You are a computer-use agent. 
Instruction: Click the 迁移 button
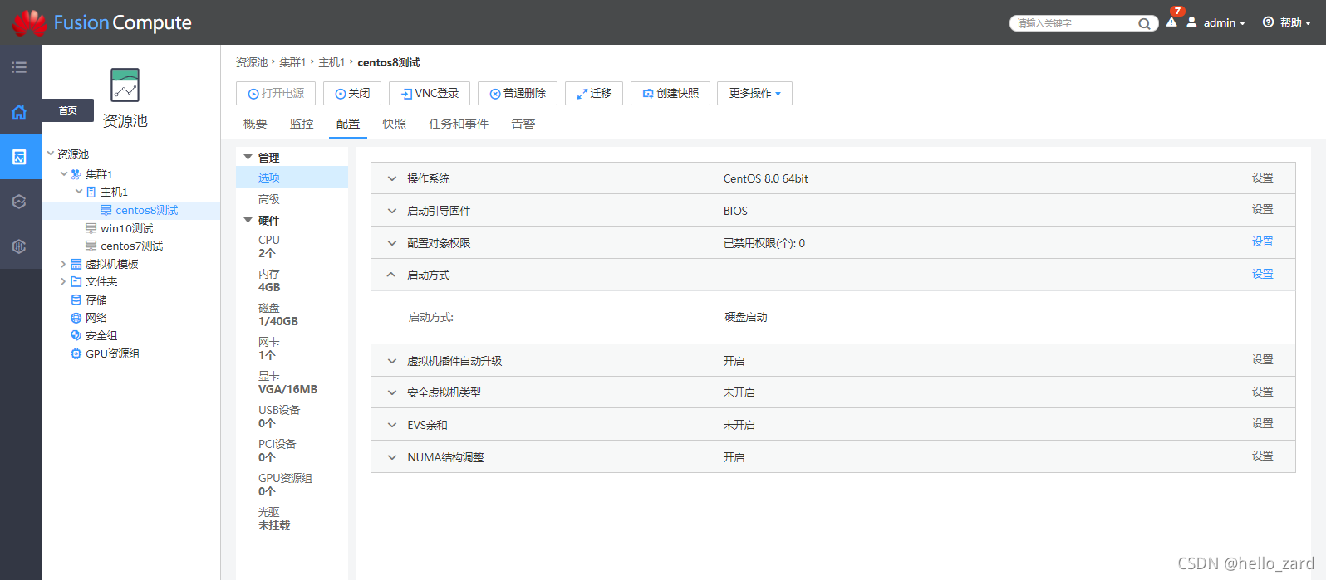(x=594, y=93)
